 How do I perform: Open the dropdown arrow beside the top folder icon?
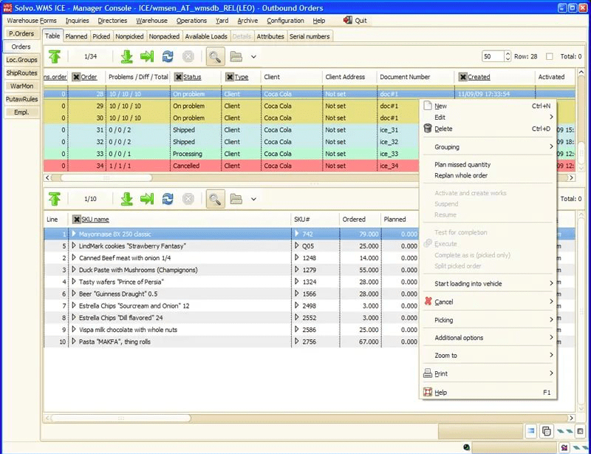[253, 56]
